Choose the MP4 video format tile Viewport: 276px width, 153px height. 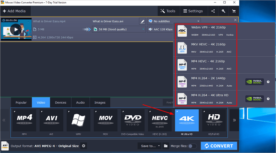[24, 121]
